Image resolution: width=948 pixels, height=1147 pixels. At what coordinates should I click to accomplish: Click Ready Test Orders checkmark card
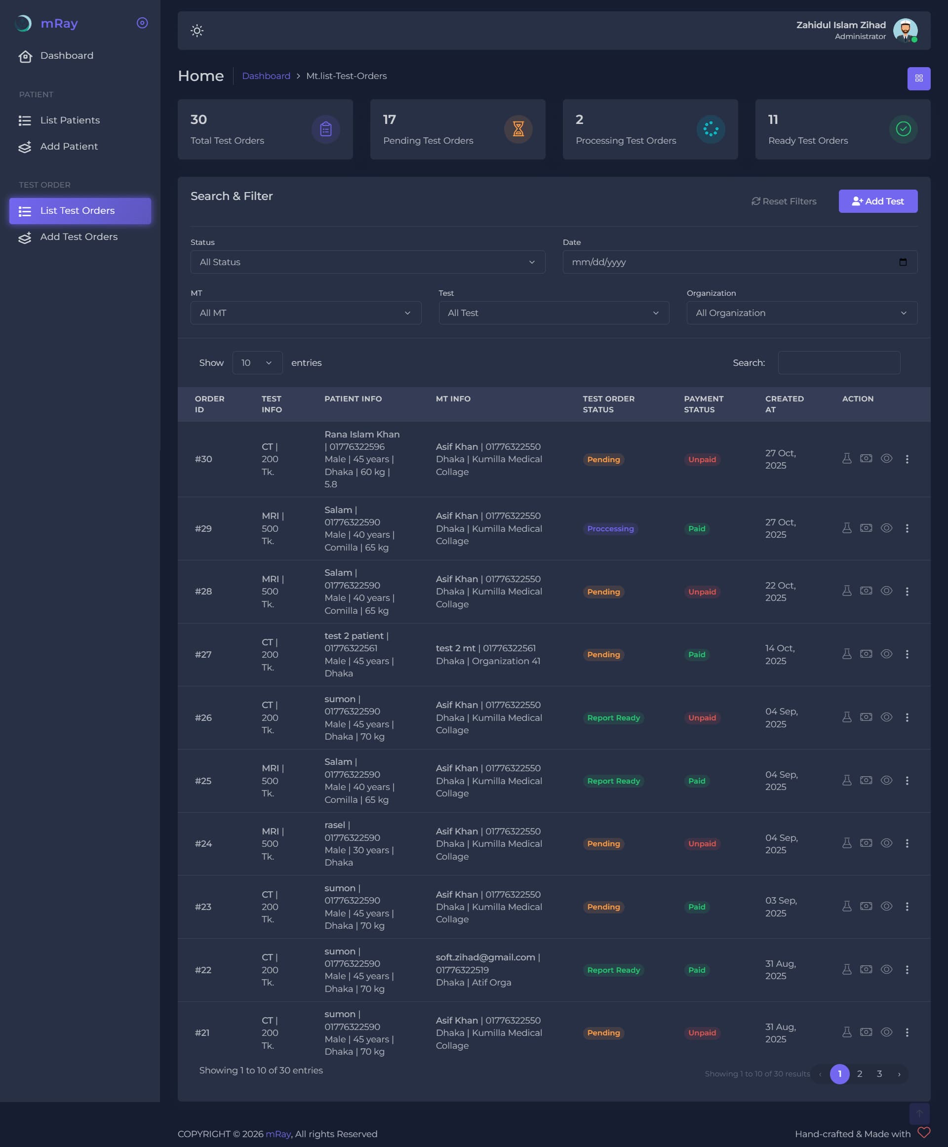(842, 129)
